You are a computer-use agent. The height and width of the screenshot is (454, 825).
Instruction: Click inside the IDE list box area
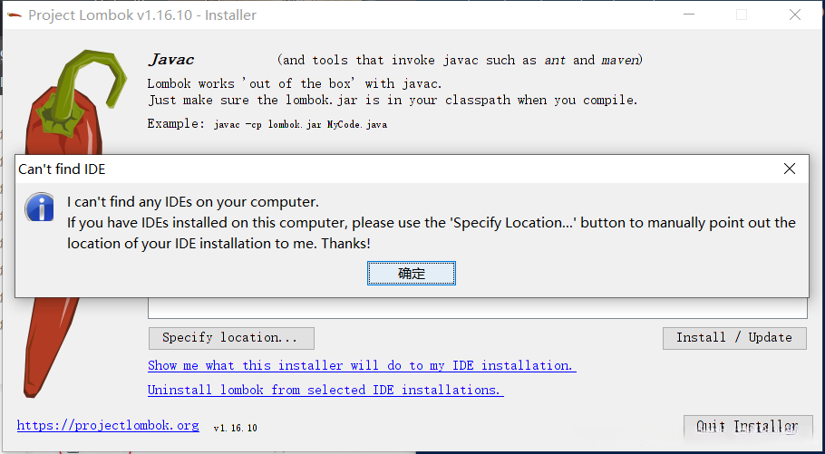click(477, 308)
